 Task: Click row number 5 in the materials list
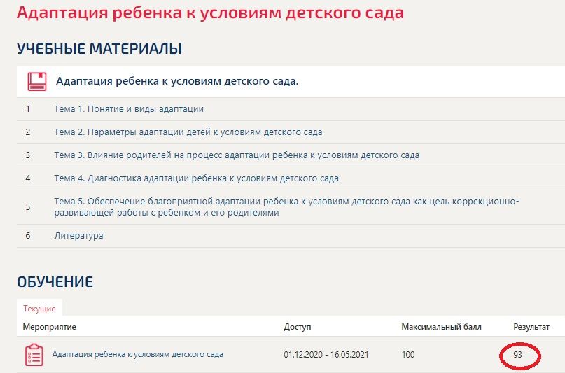pos(28,207)
